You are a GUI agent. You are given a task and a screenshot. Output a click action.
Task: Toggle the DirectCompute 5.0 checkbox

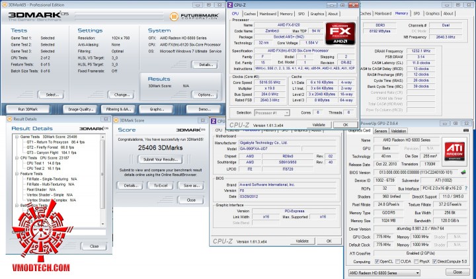(x=434, y=261)
